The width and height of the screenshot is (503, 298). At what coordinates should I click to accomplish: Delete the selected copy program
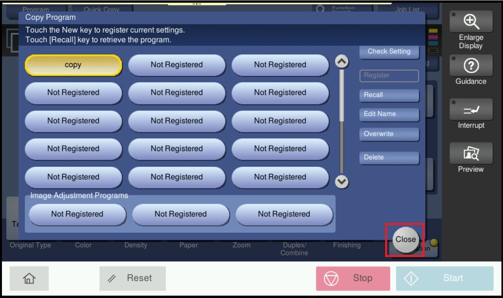pyautogui.click(x=389, y=157)
